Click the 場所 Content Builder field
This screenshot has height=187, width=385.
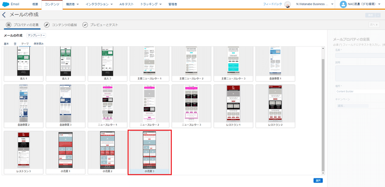(360, 91)
